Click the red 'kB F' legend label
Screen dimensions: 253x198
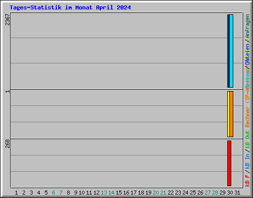pyautogui.click(x=248, y=180)
